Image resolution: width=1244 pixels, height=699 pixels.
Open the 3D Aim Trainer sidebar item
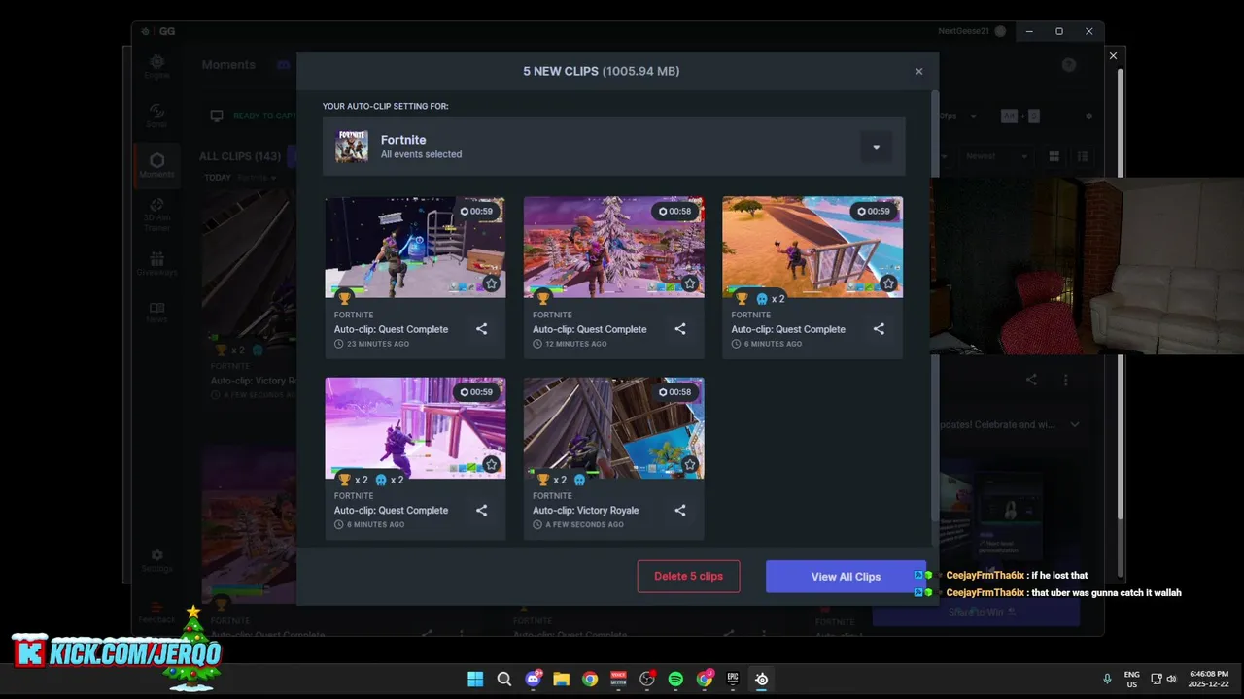coord(156,215)
